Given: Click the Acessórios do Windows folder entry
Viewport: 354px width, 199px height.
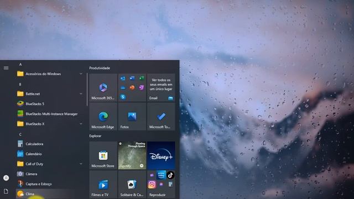Looking at the screenshot, I should pos(50,74).
